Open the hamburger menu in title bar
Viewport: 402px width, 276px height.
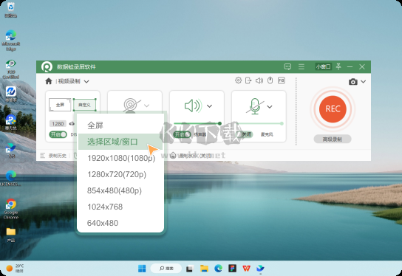(x=301, y=66)
